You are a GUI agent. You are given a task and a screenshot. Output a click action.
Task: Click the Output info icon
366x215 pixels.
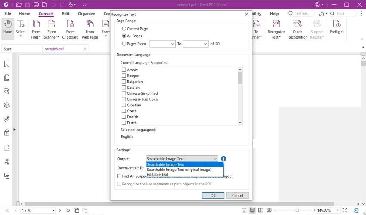223,159
